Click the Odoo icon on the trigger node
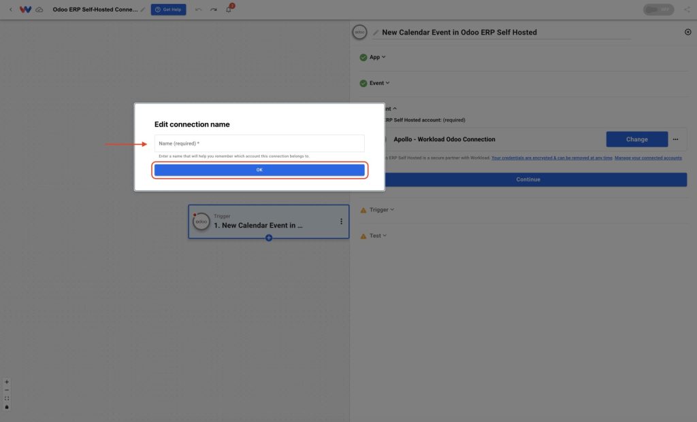697x422 pixels. [201, 222]
